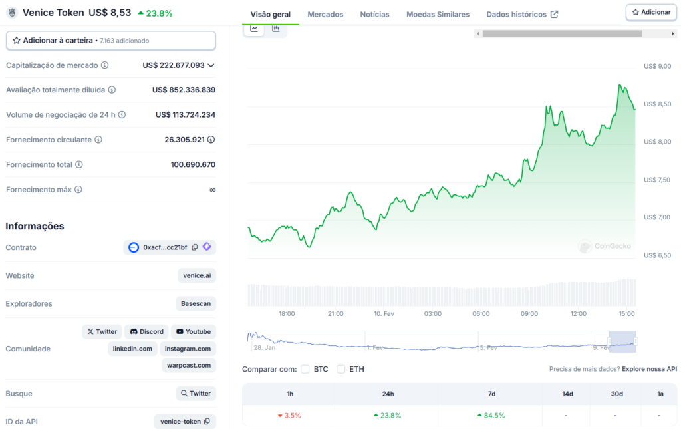This screenshot has width=681, height=429.
Task: Open linkedin.com community link
Action: (132, 349)
